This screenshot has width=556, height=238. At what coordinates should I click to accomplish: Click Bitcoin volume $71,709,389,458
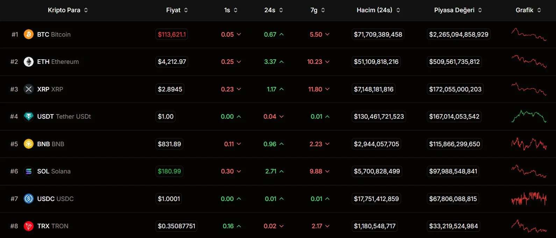[x=378, y=34]
